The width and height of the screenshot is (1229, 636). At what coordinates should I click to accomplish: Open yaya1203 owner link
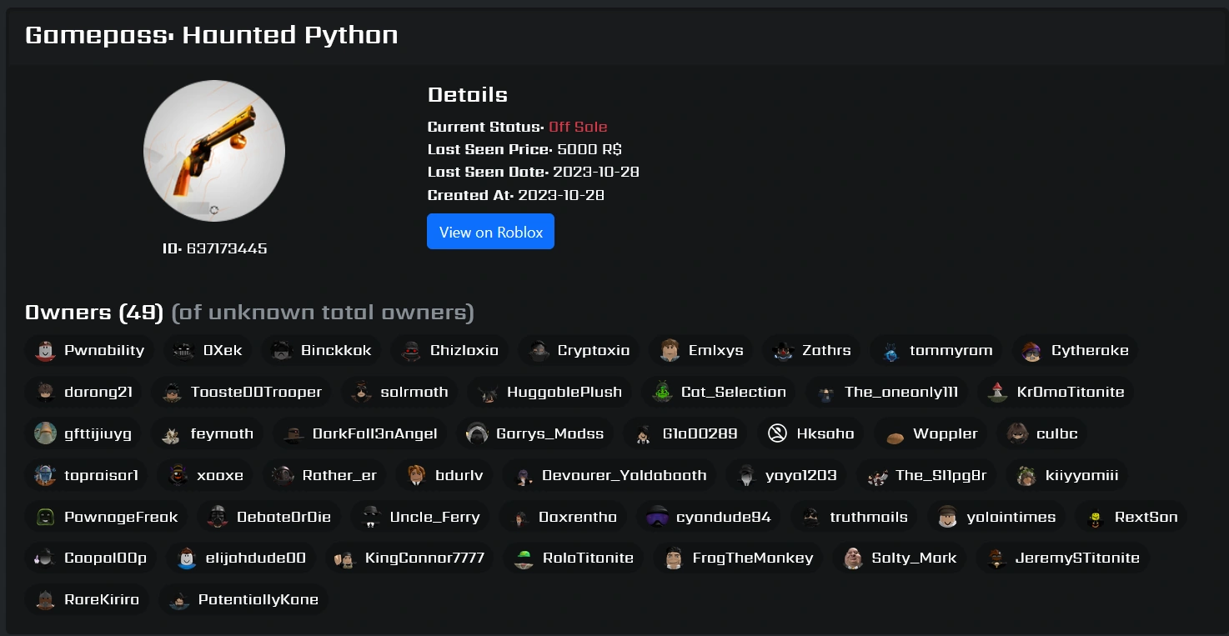click(x=786, y=475)
